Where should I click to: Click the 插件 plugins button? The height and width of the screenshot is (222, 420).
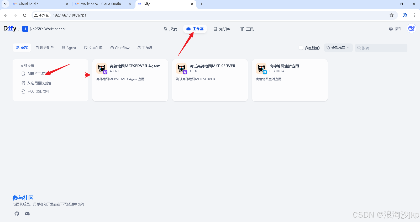click(x=395, y=29)
